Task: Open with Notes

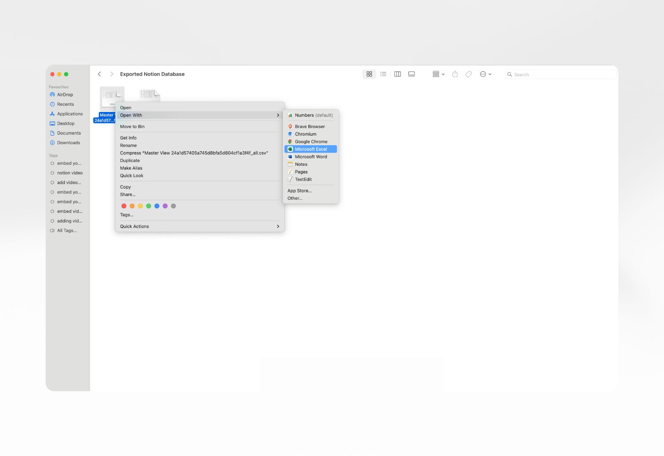Action: [311, 165]
